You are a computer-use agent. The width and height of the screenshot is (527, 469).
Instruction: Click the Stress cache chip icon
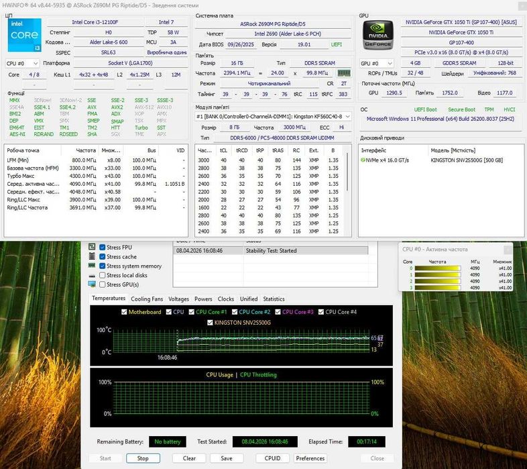(x=92, y=256)
